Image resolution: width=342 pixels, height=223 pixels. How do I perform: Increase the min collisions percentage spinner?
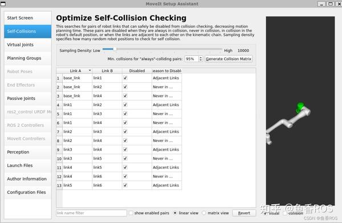coord(201,58)
